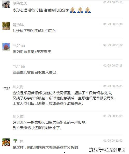Select username 醉玲珑
The width and height of the screenshot is (129, 154).
pyautogui.click(x=18, y=25)
